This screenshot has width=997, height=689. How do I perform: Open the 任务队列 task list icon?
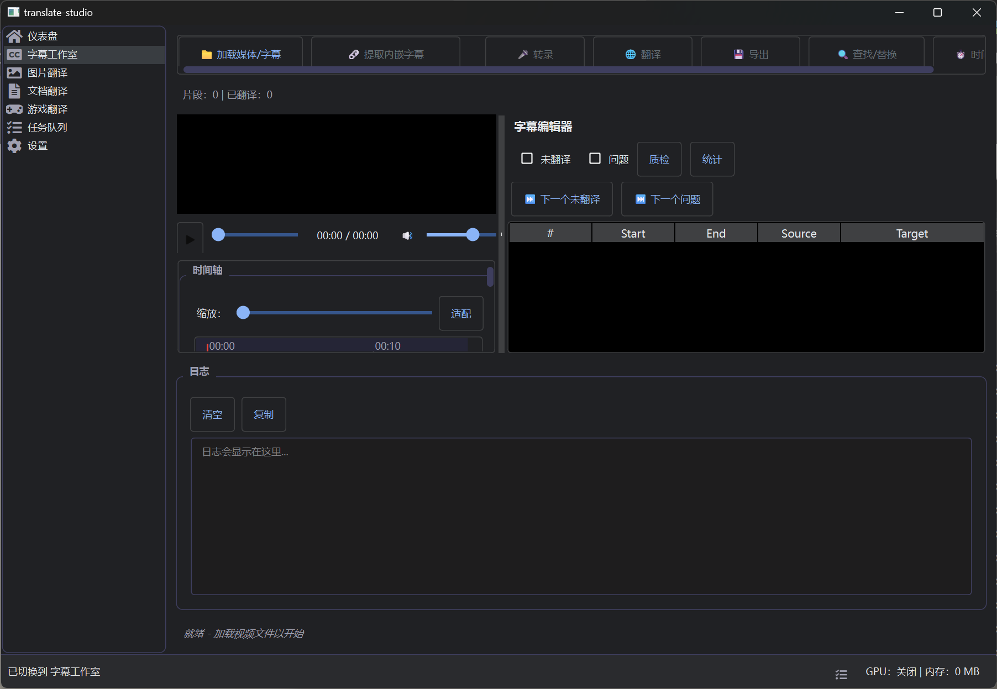pos(14,128)
